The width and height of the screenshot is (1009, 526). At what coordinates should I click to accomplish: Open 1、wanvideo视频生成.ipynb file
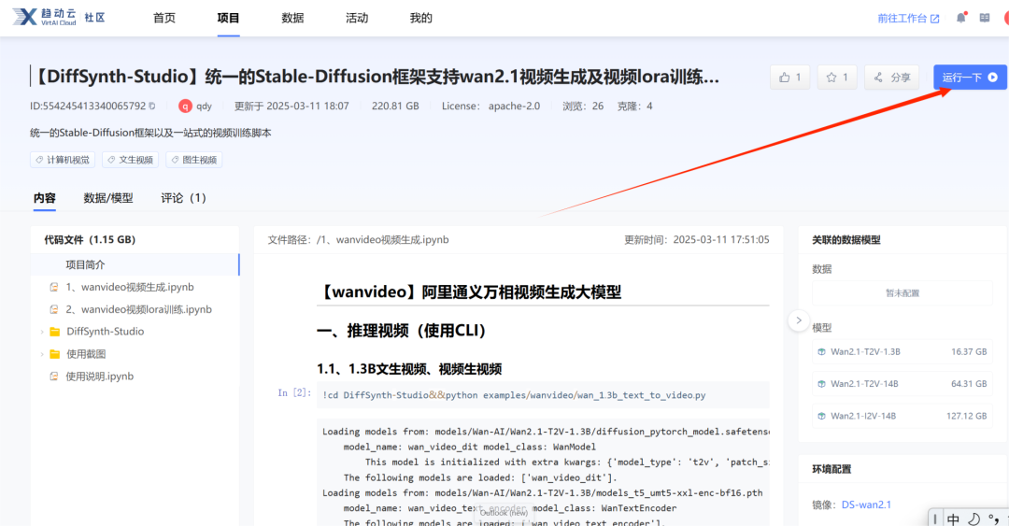pos(129,287)
